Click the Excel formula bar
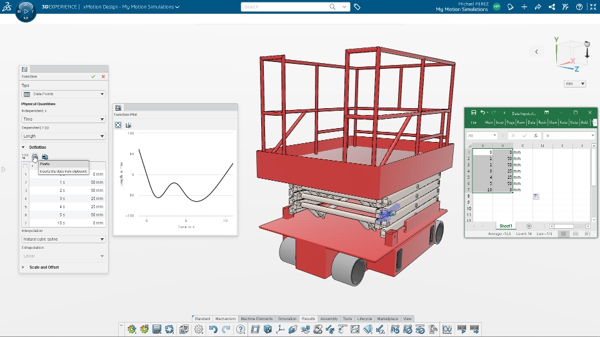600x337 pixels. click(568, 136)
